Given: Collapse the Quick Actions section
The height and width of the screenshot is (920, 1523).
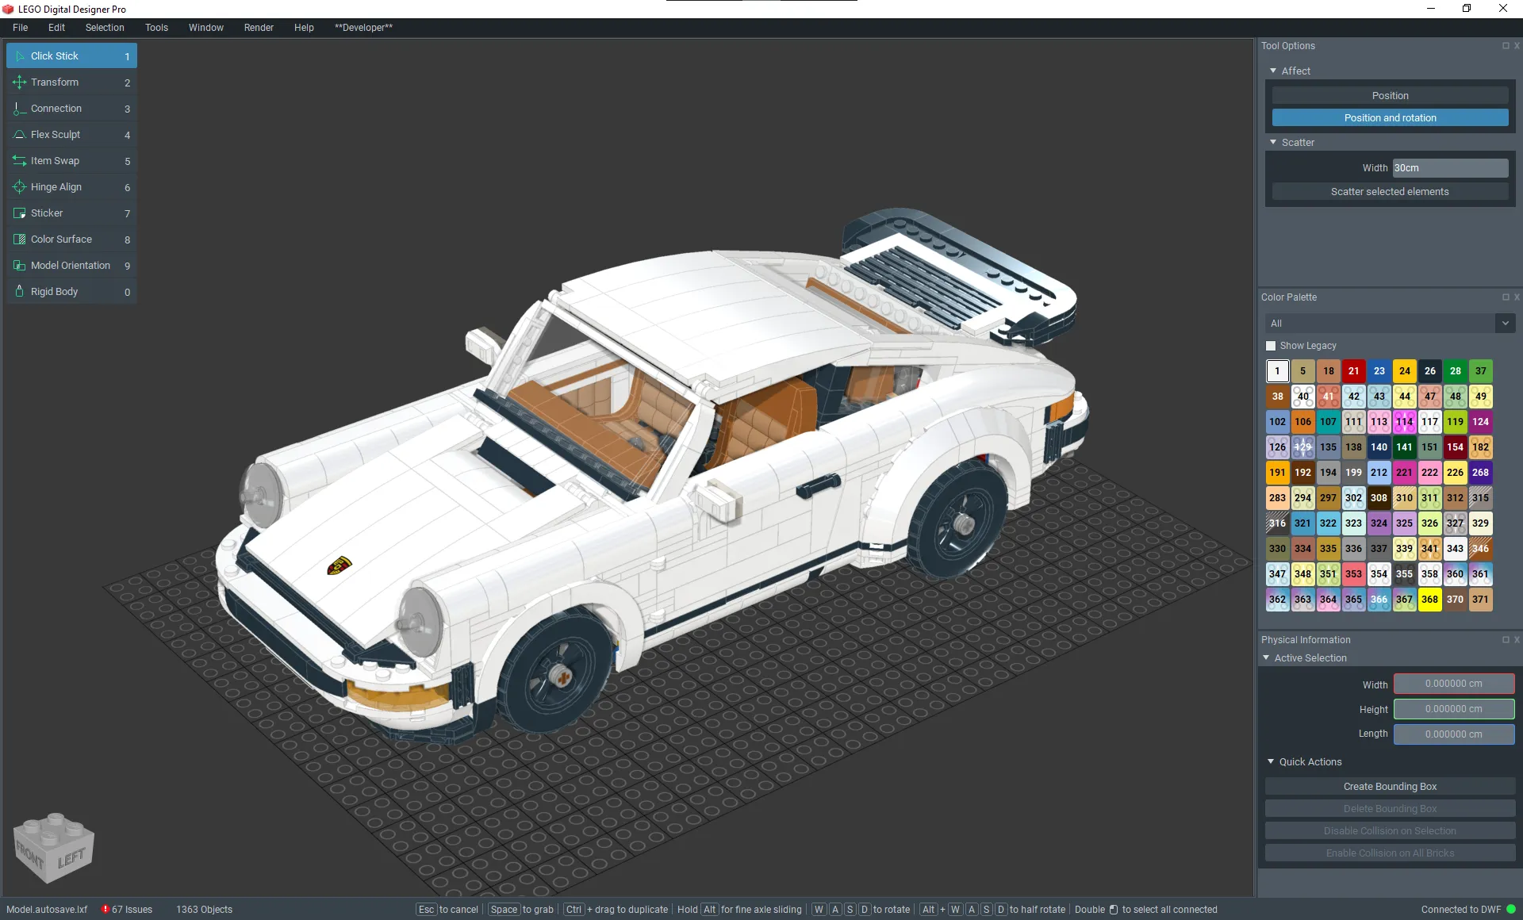Looking at the screenshot, I should tap(1271, 762).
